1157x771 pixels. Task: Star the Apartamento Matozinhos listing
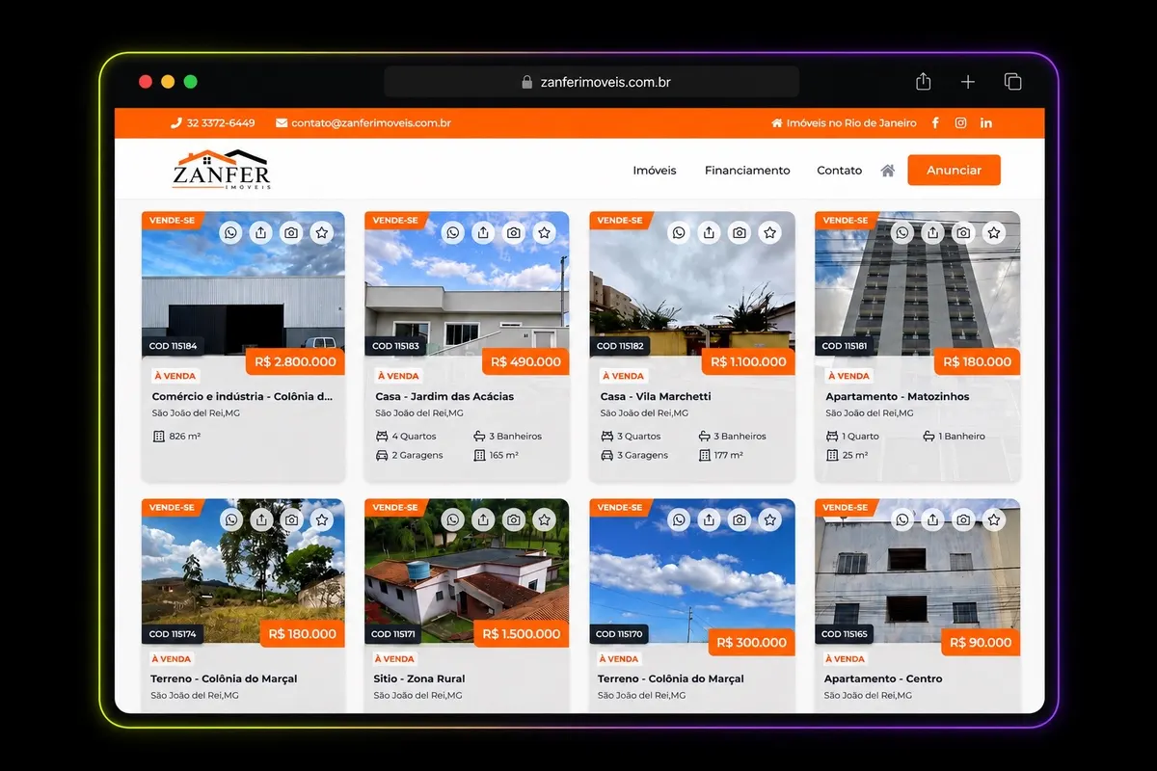click(x=994, y=232)
